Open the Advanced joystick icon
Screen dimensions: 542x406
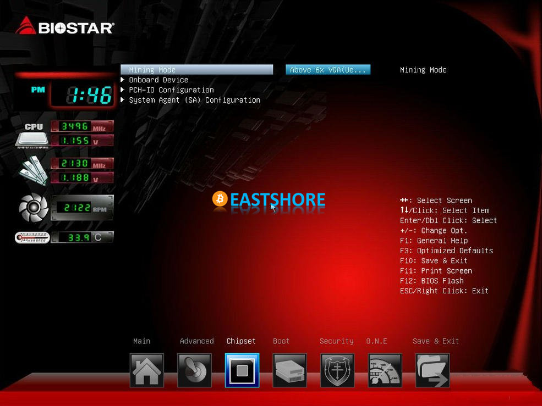[194, 370]
